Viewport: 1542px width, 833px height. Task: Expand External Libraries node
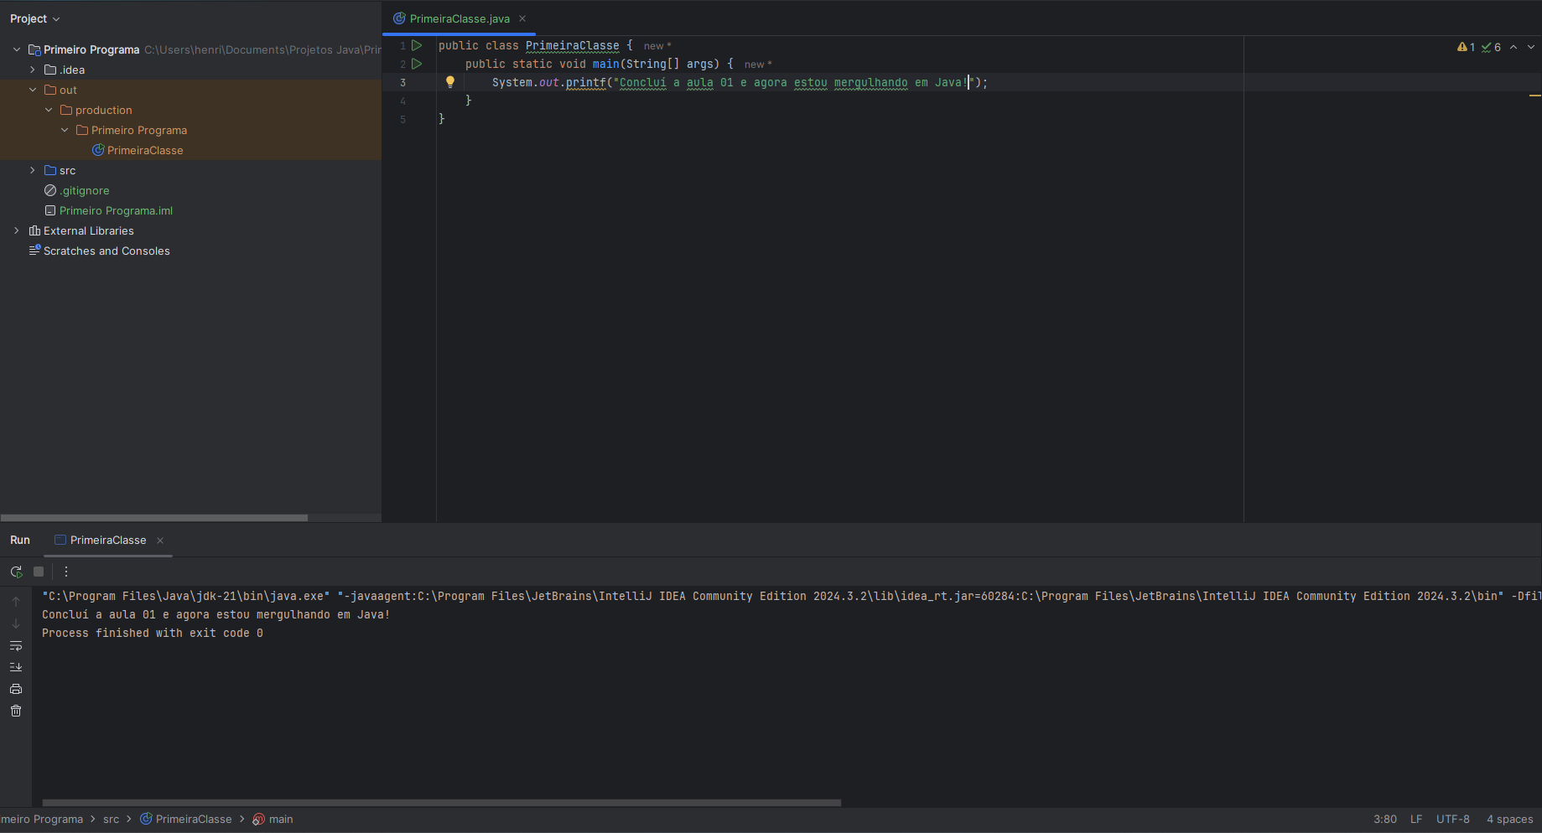point(17,230)
